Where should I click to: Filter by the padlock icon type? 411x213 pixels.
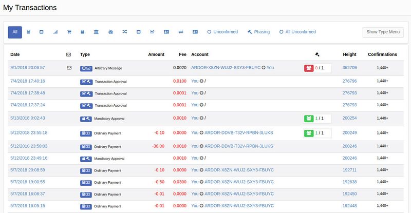tap(82, 32)
